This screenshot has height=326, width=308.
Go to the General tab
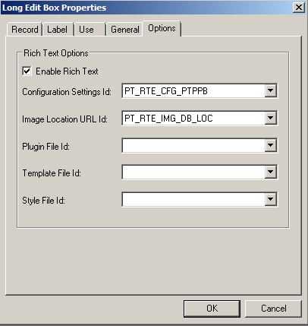125,30
